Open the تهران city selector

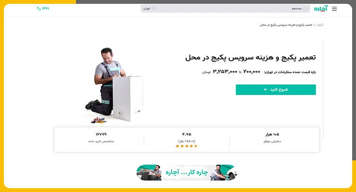149,9
